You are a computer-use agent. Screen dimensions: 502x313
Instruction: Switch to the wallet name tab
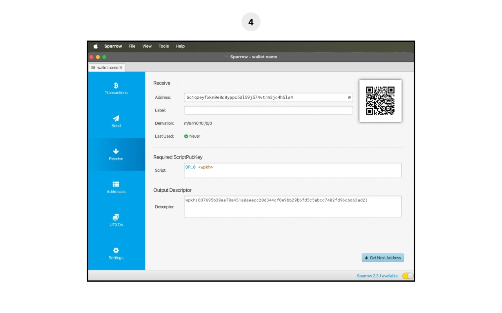[x=107, y=68]
